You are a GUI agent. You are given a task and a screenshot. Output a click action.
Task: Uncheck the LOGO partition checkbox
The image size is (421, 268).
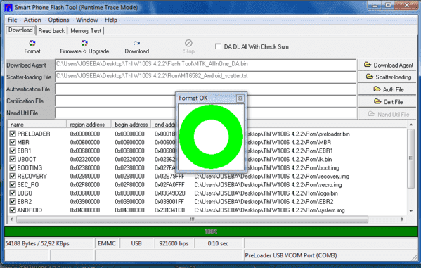coord(13,193)
